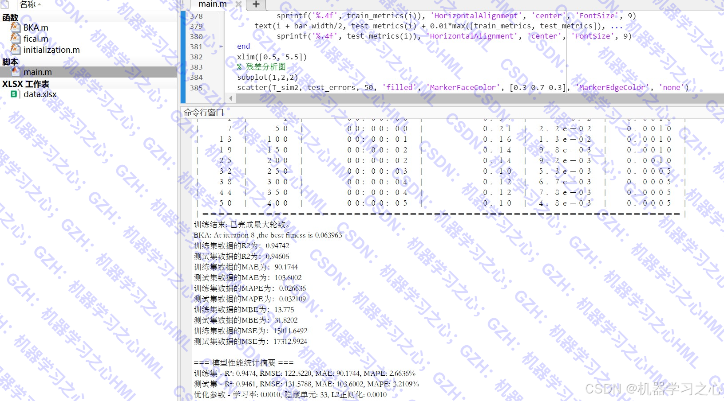The height and width of the screenshot is (401, 724).
Task: Click the function file icon beside BKA.m
Action: click(x=15, y=27)
